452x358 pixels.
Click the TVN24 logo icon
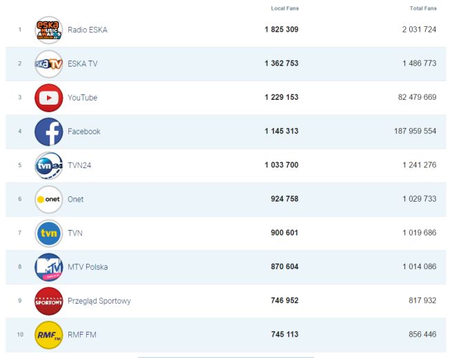click(48, 165)
